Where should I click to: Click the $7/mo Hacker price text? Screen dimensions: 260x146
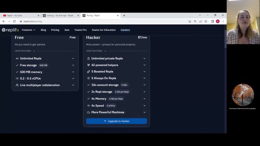coord(143,37)
